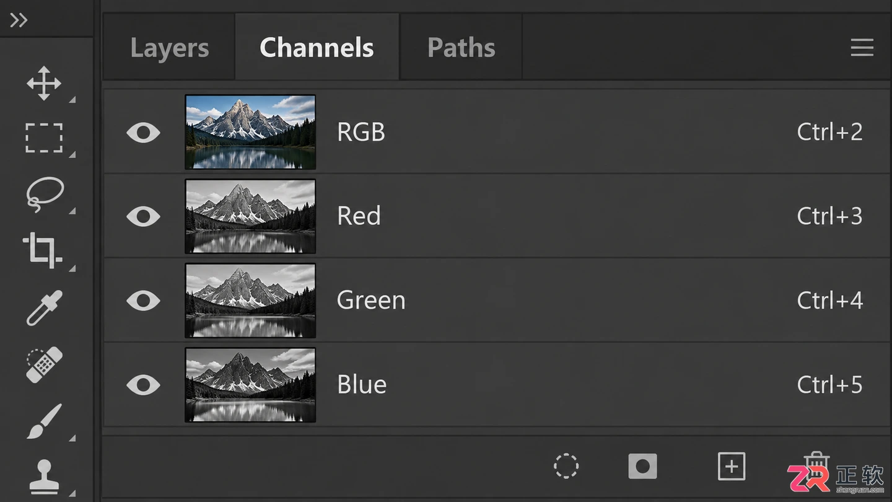The width and height of the screenshot is (892, 502).
Task: Select the channel named Red
Action: pyautogui.click(x=496, y=216)
